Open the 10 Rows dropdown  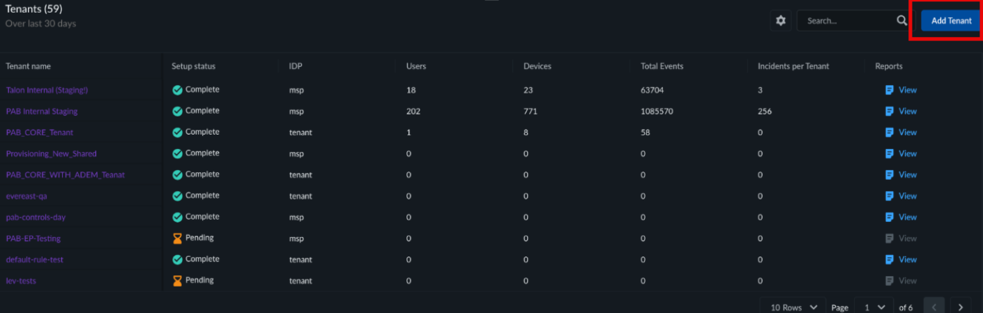tap(793, 307)
